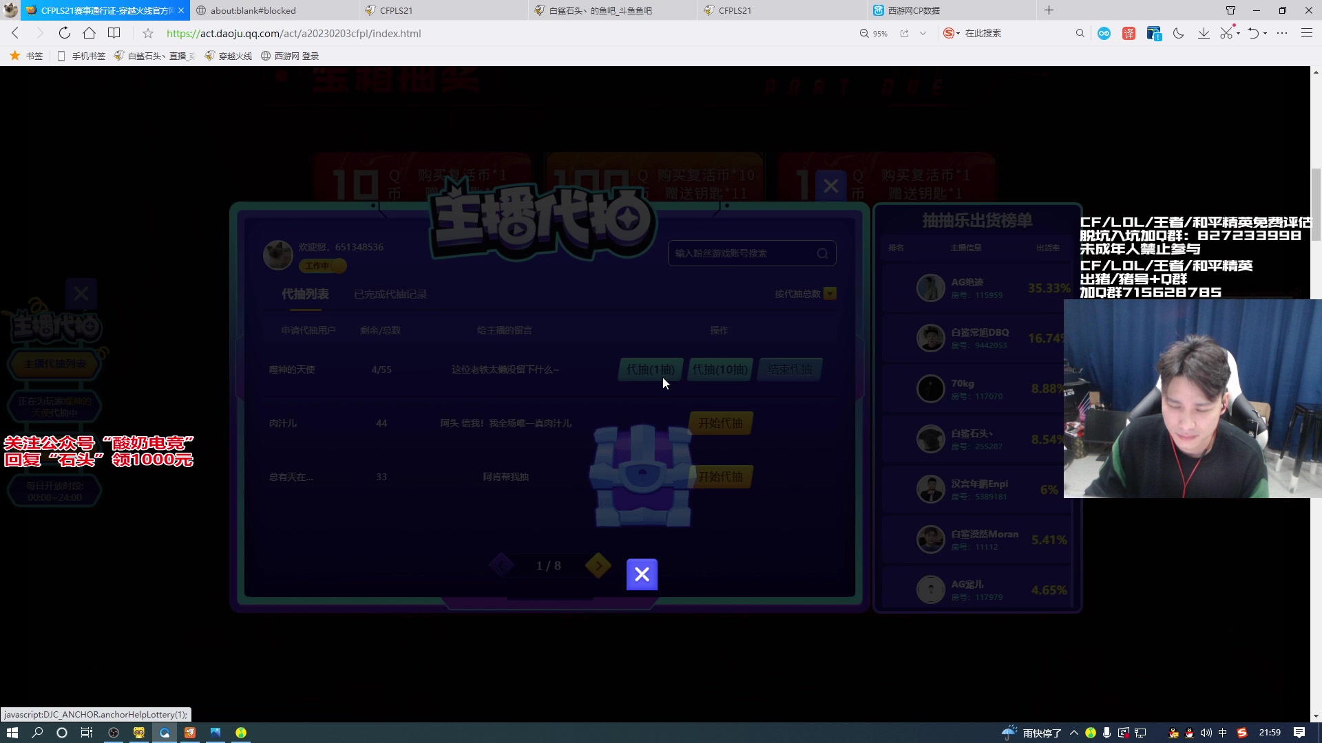Click the browser back arrow

click(x=15, y=33)
